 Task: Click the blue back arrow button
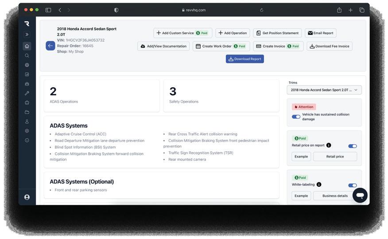tap(50, 46)
